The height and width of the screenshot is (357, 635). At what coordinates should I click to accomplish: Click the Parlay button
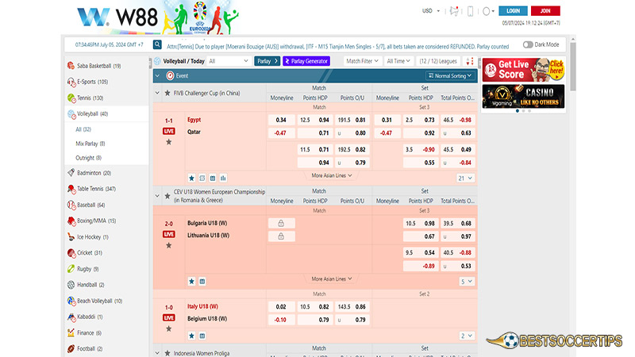(x=267, y=61)
